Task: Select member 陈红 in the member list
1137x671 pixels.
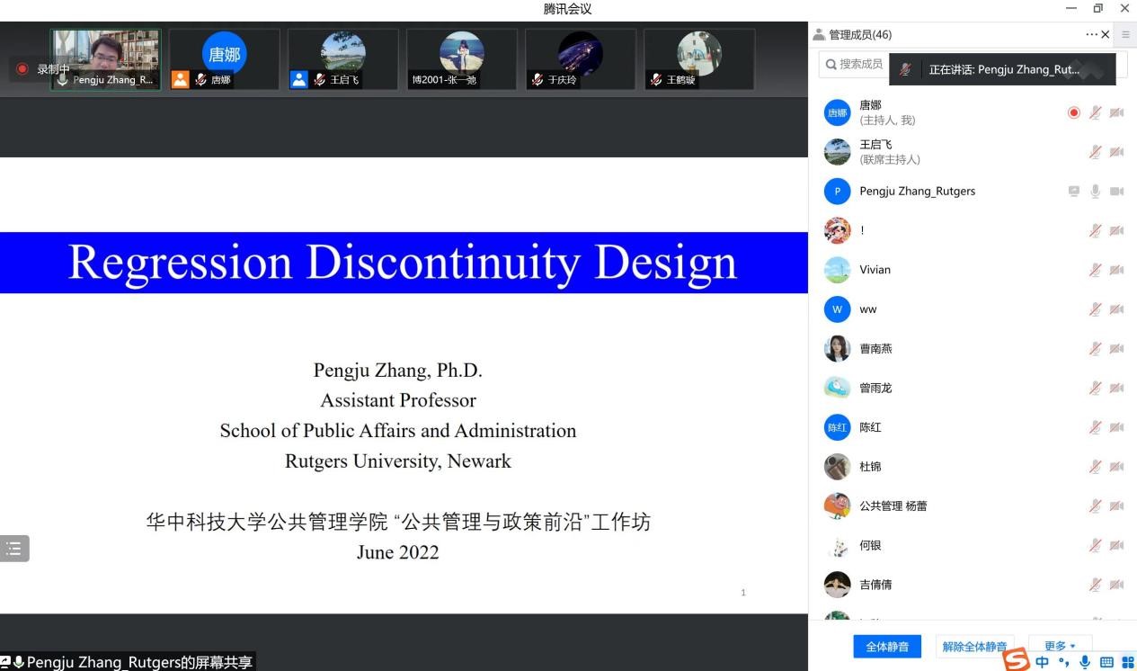Action: (870, 427)
